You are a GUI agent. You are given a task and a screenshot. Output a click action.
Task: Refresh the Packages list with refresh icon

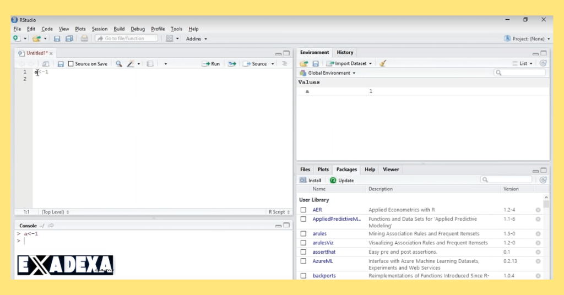coord(543,180)
